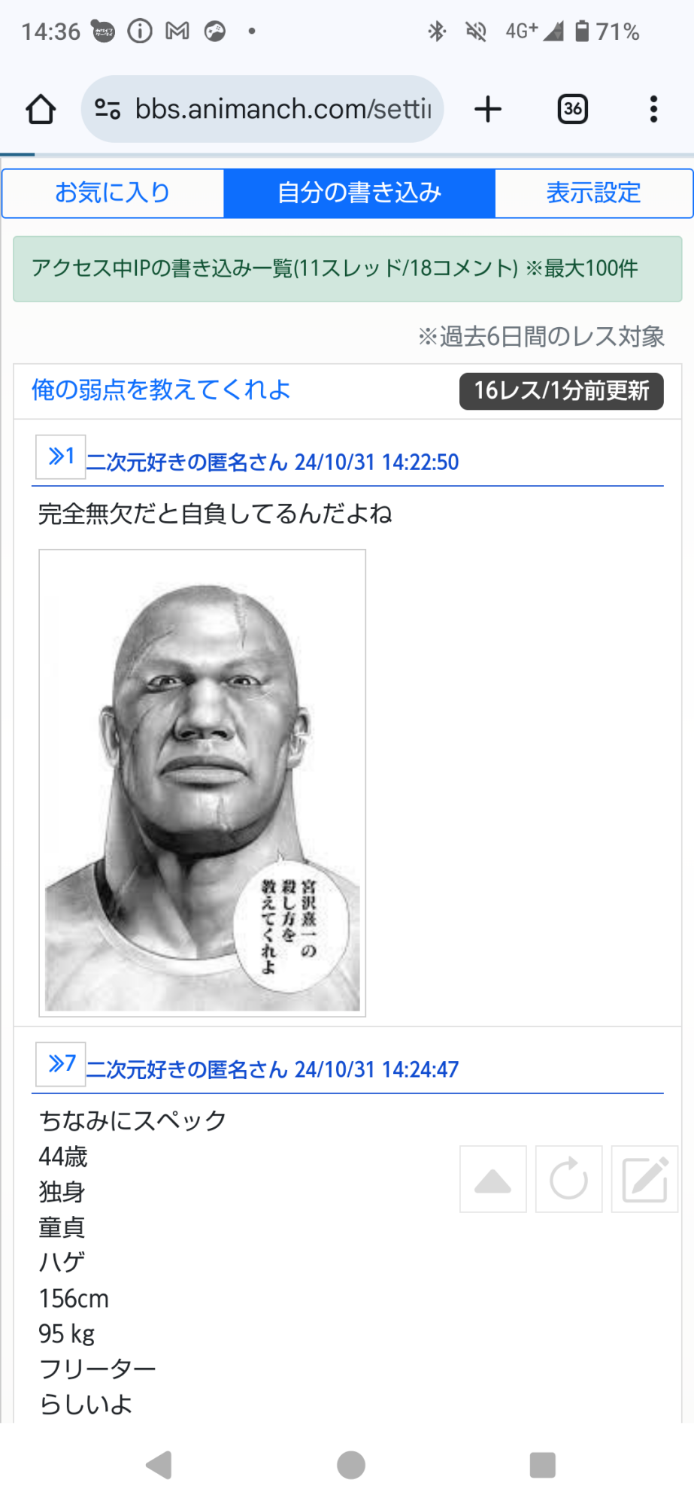Tap poster name on 14:24:47 post
The width and height of the screenshot is (694, 1504).
[x=187, y=1069]
